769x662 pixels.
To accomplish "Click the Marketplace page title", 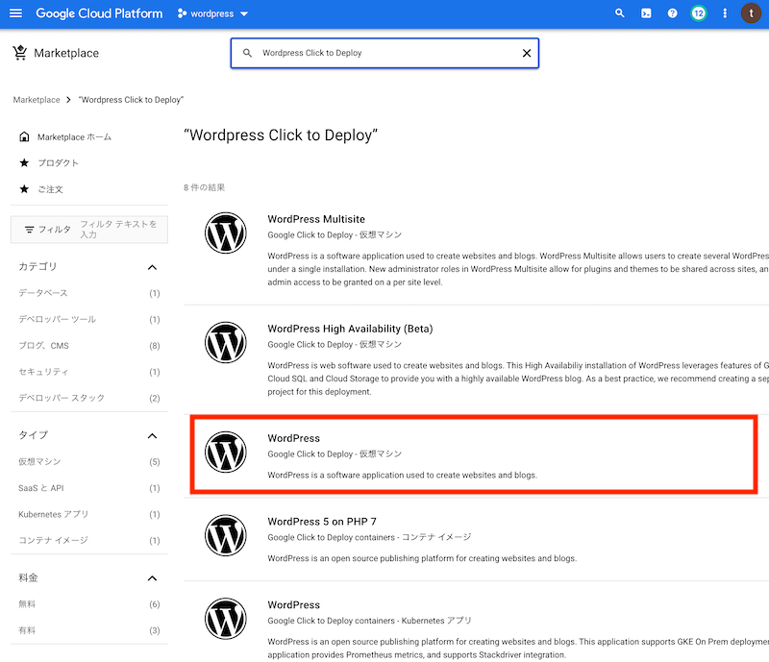I will [66, 53].
